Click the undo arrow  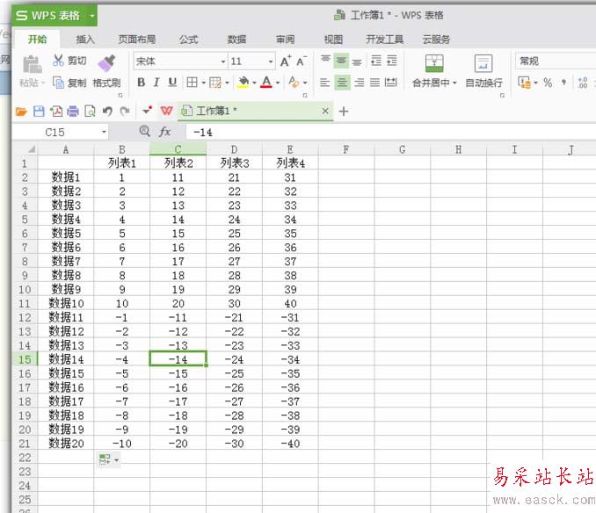tap(107, 112)
